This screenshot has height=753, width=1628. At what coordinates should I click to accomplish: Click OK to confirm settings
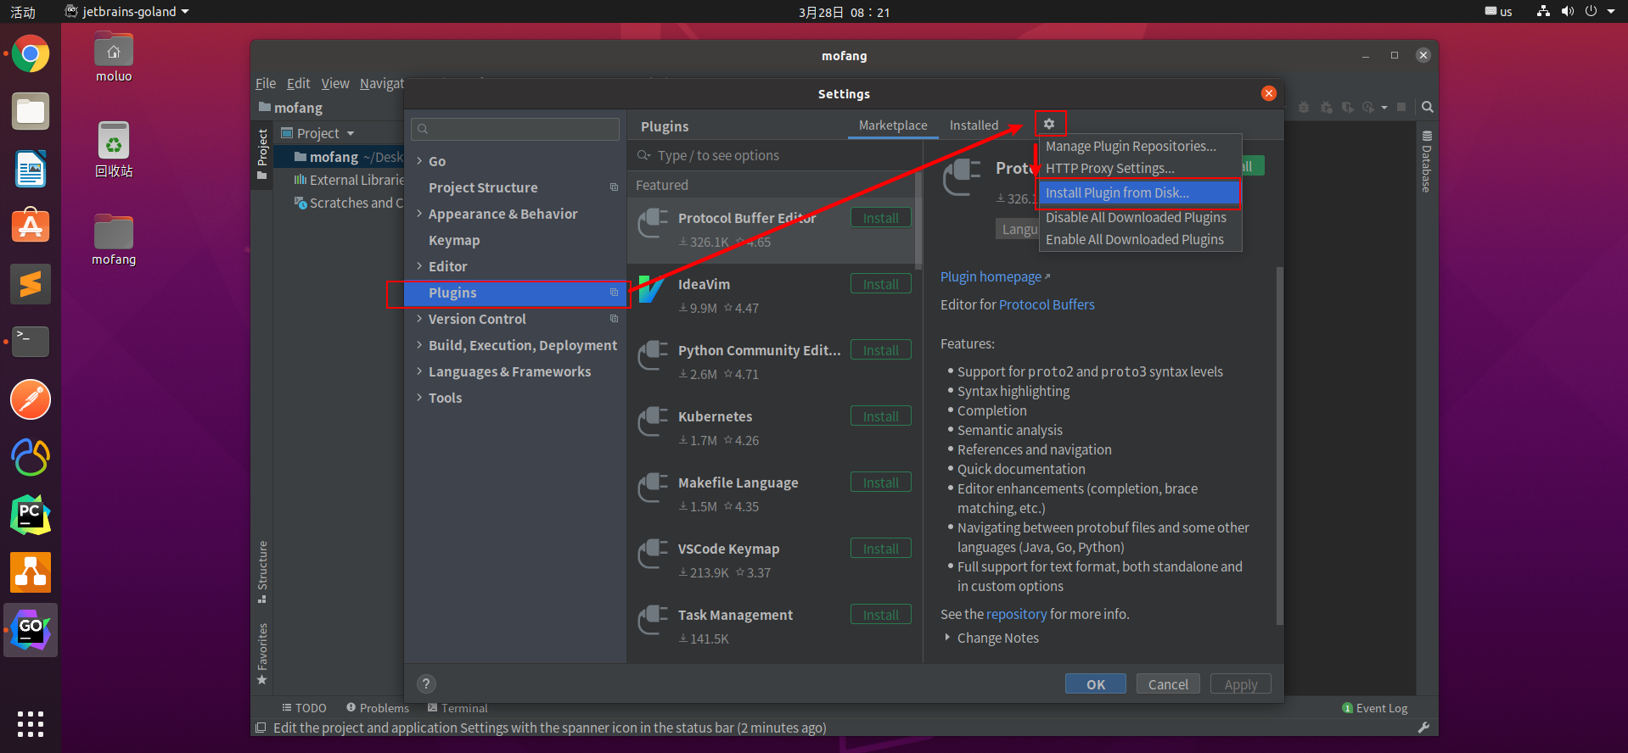[x=1096, y=683]
